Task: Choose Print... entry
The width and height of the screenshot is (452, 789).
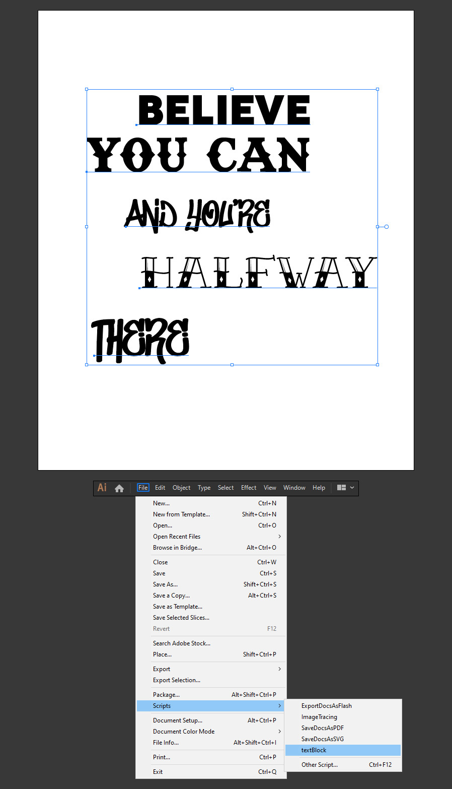Action: (211, 757)
